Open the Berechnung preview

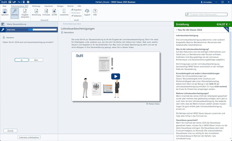coord(36,11)
